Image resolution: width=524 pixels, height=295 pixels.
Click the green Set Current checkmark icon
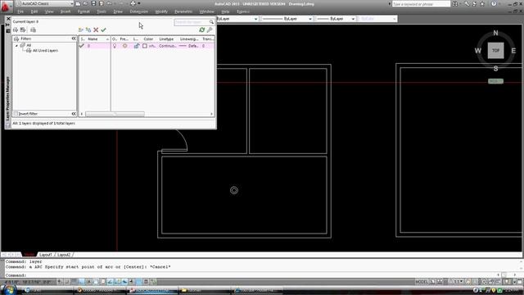pyautogui.click(x=104, y=29)
